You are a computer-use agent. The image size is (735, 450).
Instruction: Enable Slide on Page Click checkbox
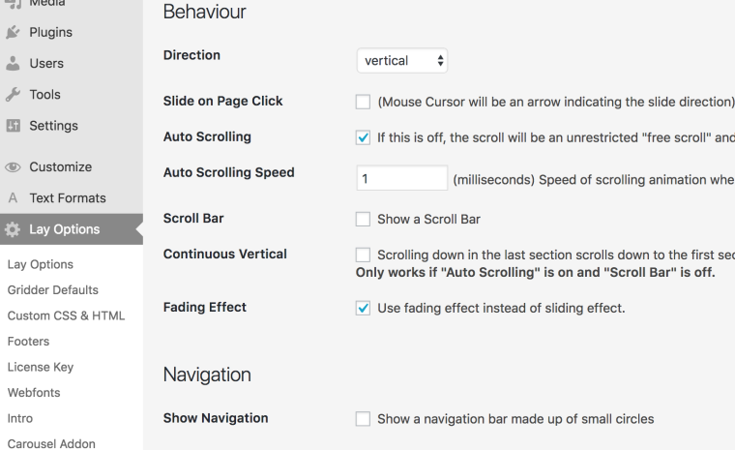pyautogui.click(x=364, y=102)
